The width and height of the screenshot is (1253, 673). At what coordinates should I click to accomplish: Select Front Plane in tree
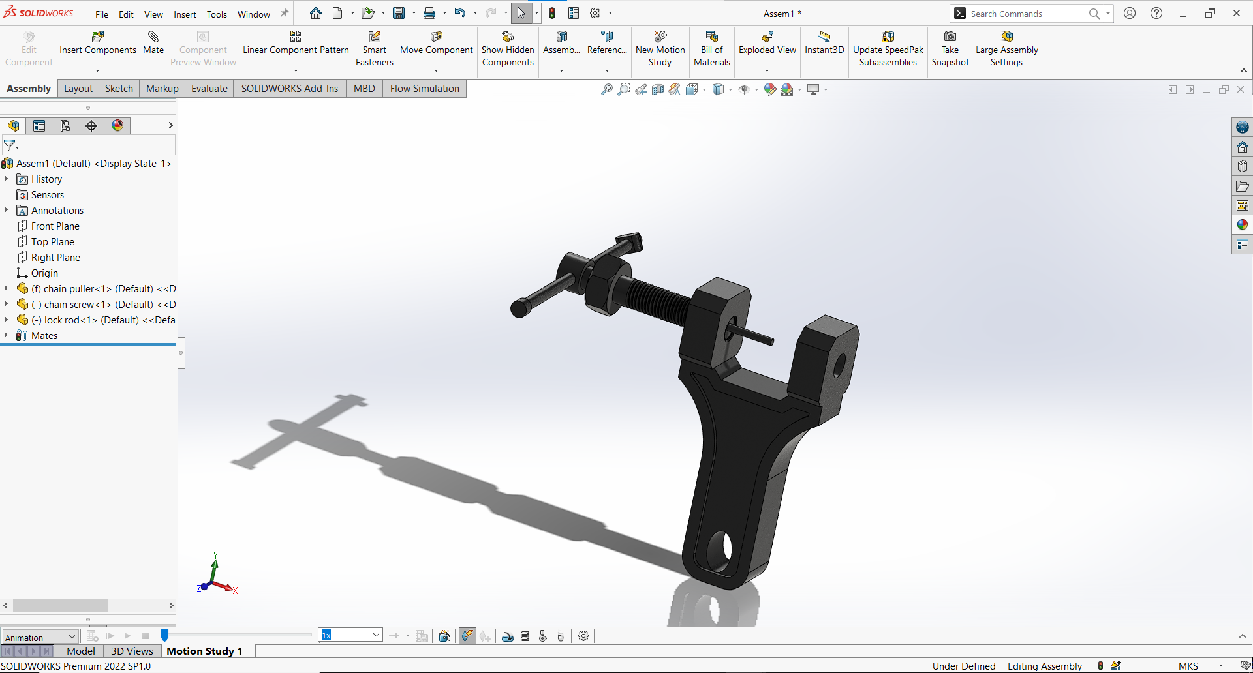pos(55,226)
